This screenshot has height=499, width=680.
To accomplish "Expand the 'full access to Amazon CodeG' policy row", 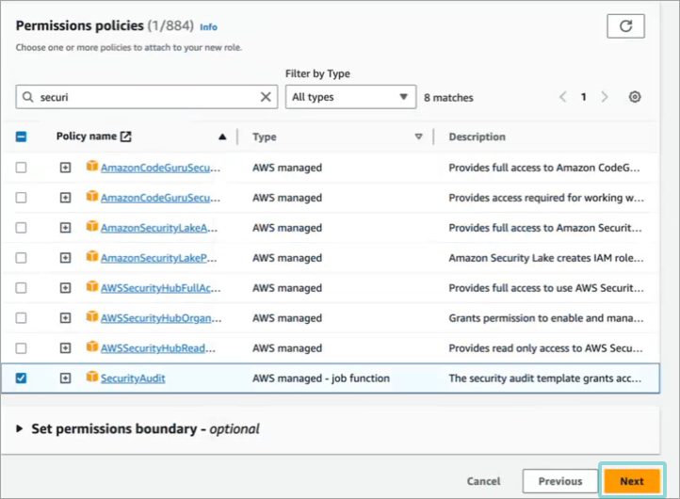I will point(65,168).
